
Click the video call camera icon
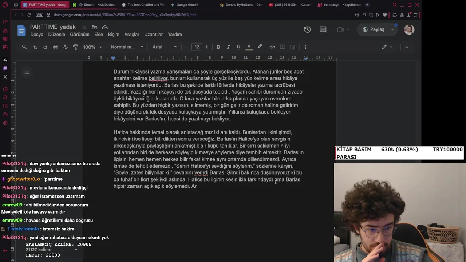coord(340,29)
